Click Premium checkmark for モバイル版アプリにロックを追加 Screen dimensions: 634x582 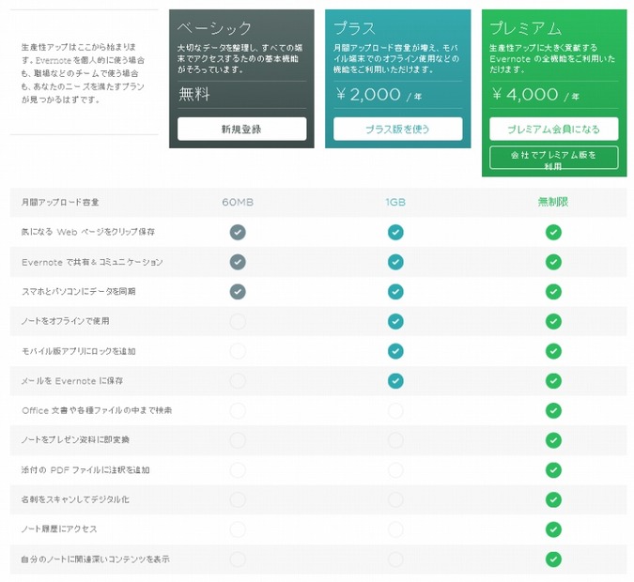pos(553,351)
